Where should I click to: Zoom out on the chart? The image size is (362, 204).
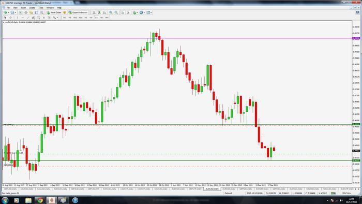[116, 12]
